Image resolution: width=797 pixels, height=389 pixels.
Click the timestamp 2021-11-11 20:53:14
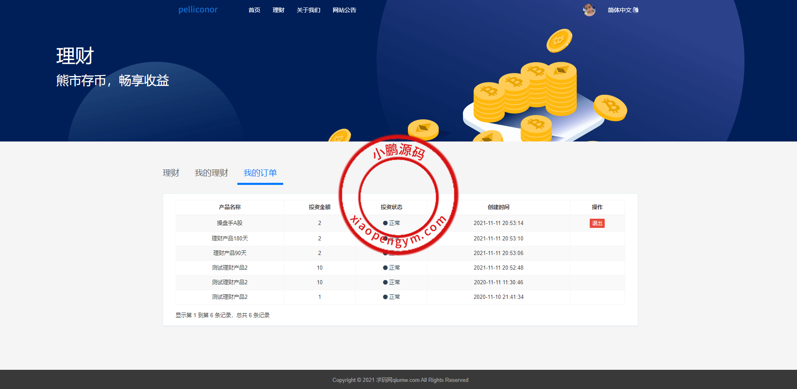[x=498, y=223]
